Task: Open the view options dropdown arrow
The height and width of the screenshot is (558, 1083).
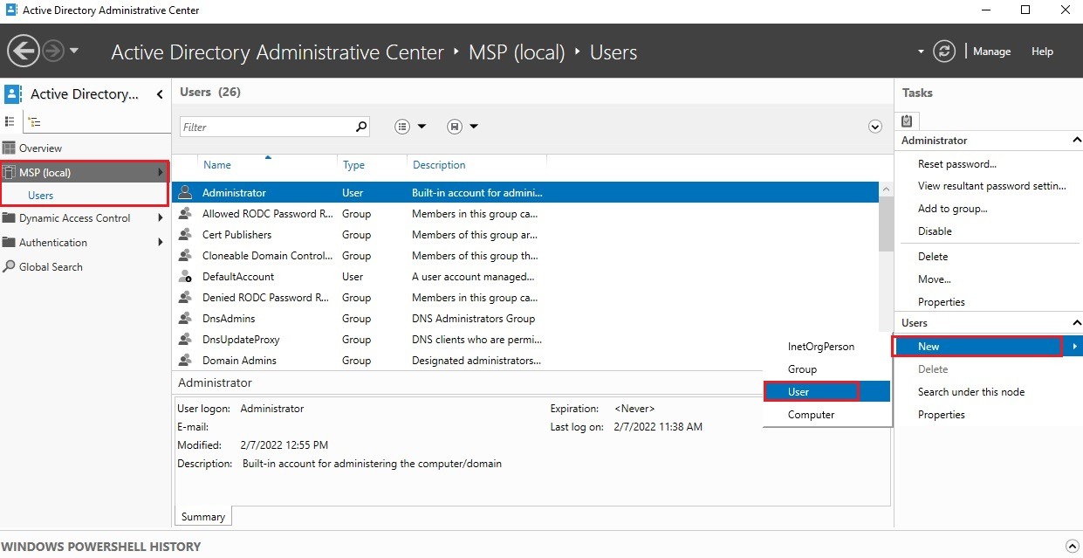Action: pos(422,126)
